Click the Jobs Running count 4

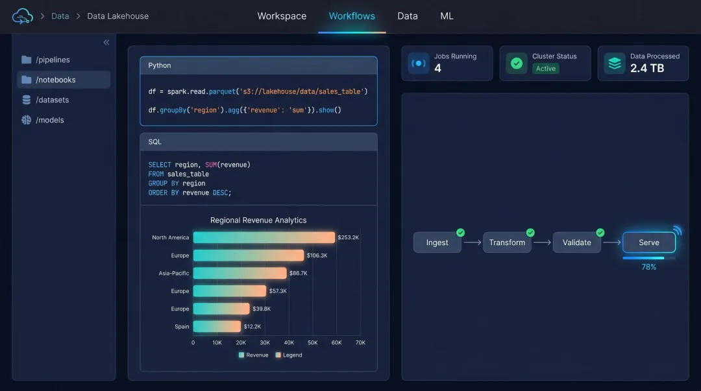click(437, 68)
